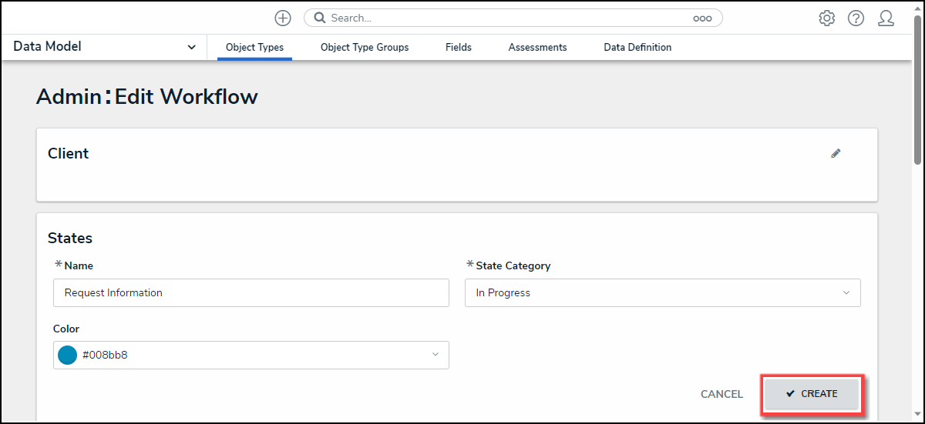925x424 pixels.
Task: Select the Data Definition tab
Action: pyautogui.click(x=637, y=48)
